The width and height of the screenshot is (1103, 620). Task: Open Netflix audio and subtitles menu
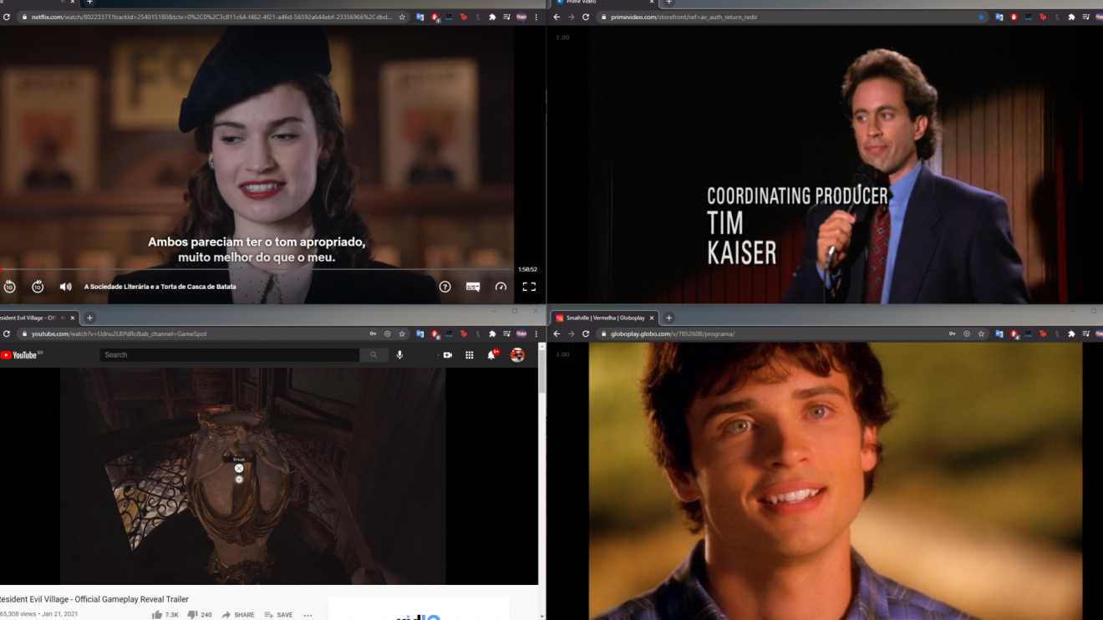473,287
